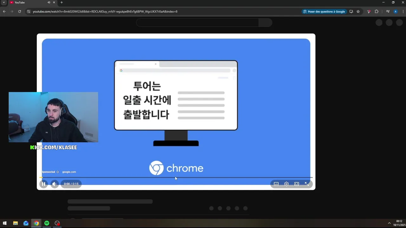The height and width of the screenshot is (228, 406).
Task: Click the Chrome logo in the ad
Action: pyautogui.click(x=176, y=168)
